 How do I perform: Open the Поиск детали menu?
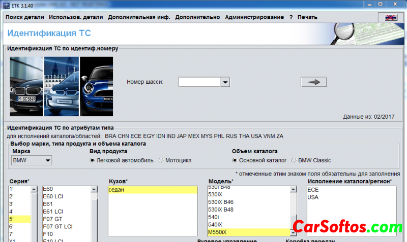pyautogui.click(x=24, y=17)
